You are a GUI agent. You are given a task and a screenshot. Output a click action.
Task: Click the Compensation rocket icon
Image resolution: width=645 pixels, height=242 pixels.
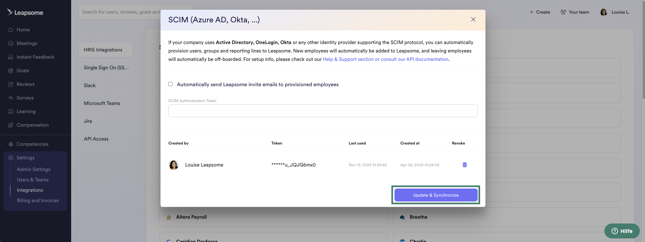[x=11, y=125]
